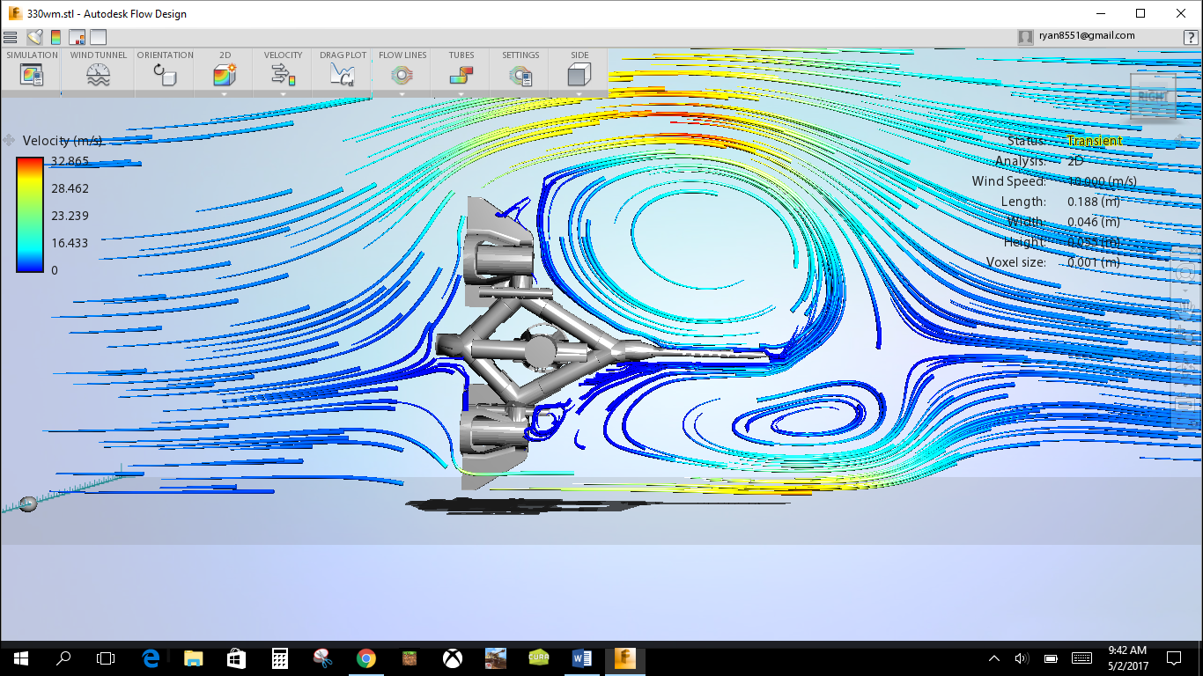Open Calculator from taskbar
The height and width of the screenshot is (676, 1203).
click(x=279, y=658)
